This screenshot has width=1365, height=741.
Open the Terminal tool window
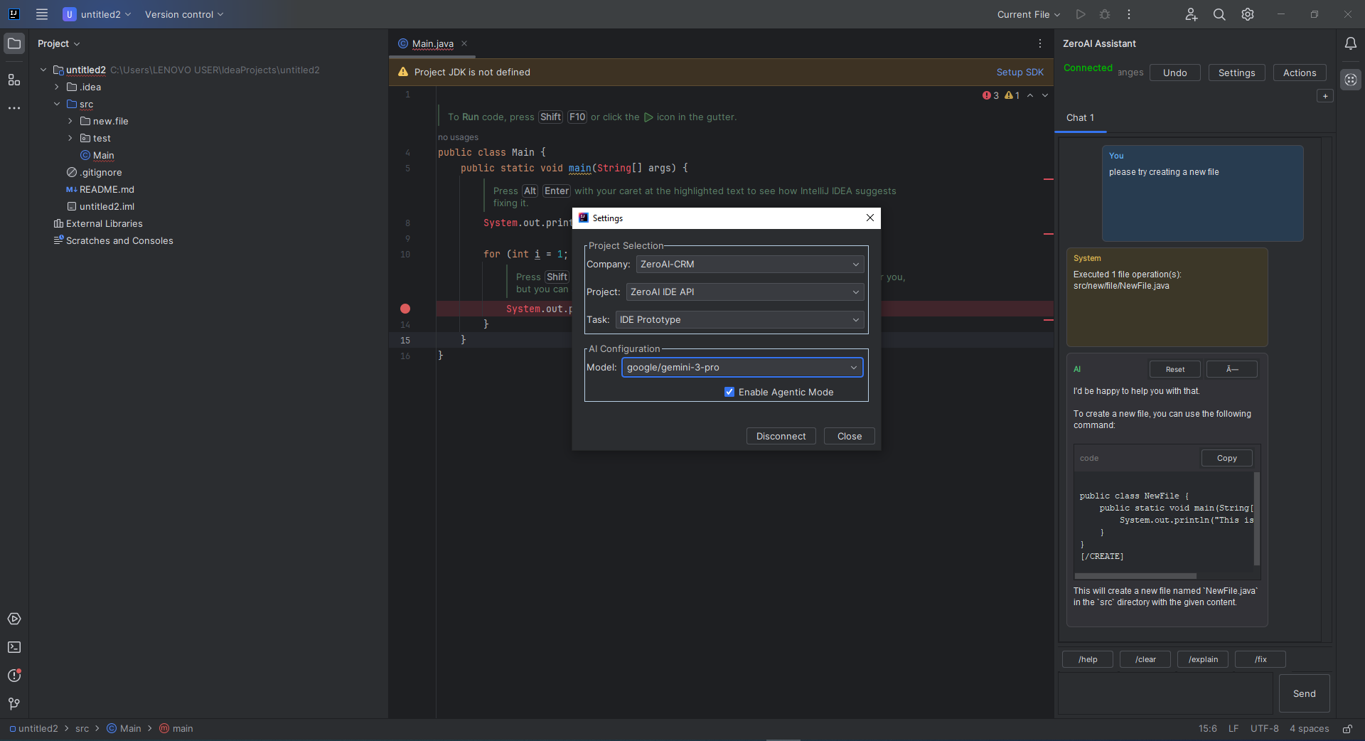click(x=14, y=647)
